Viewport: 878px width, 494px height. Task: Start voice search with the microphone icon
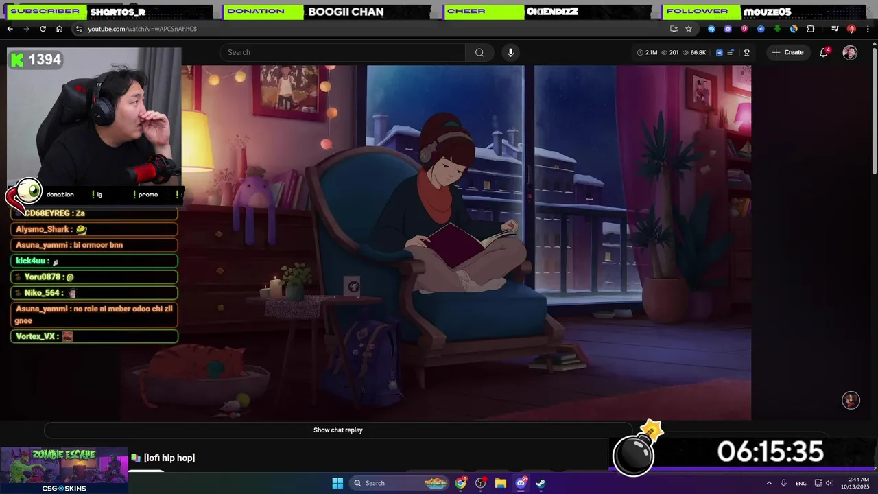(x=510, y=52)
